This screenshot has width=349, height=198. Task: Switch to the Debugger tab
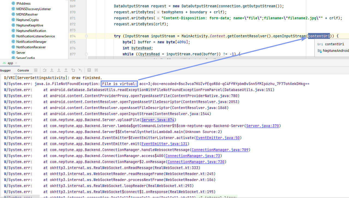coord(5,70)
